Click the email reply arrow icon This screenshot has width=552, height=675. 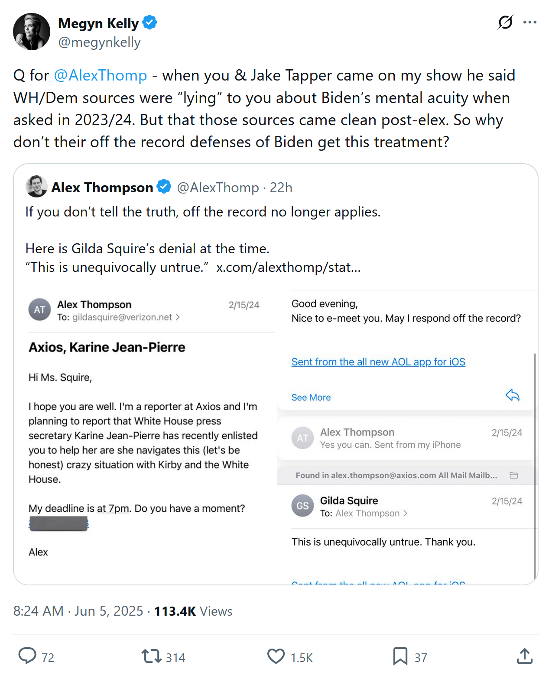[x=512, y=395]
